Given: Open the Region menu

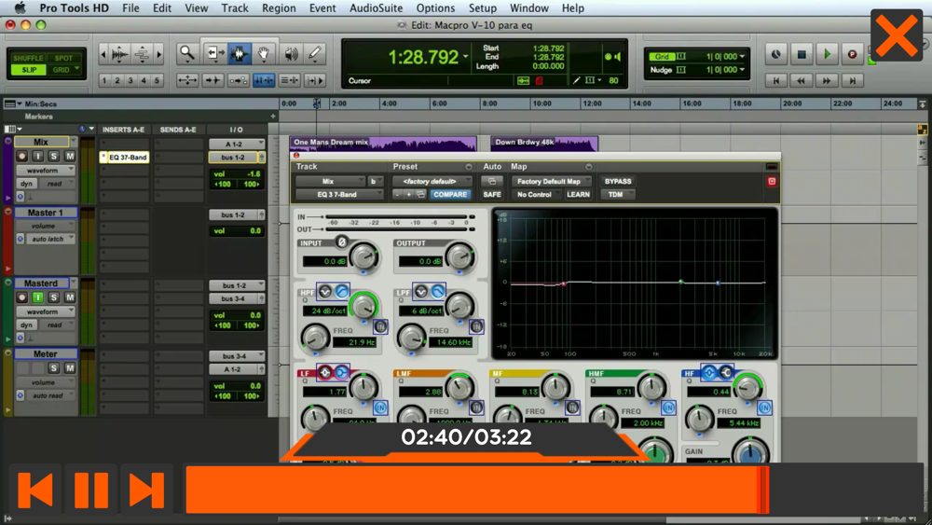Looking at the screenshot, I should (x=279, y=8).
